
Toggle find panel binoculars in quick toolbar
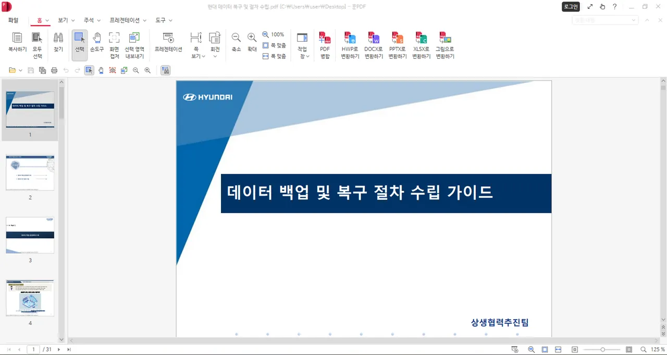(165, 70)
